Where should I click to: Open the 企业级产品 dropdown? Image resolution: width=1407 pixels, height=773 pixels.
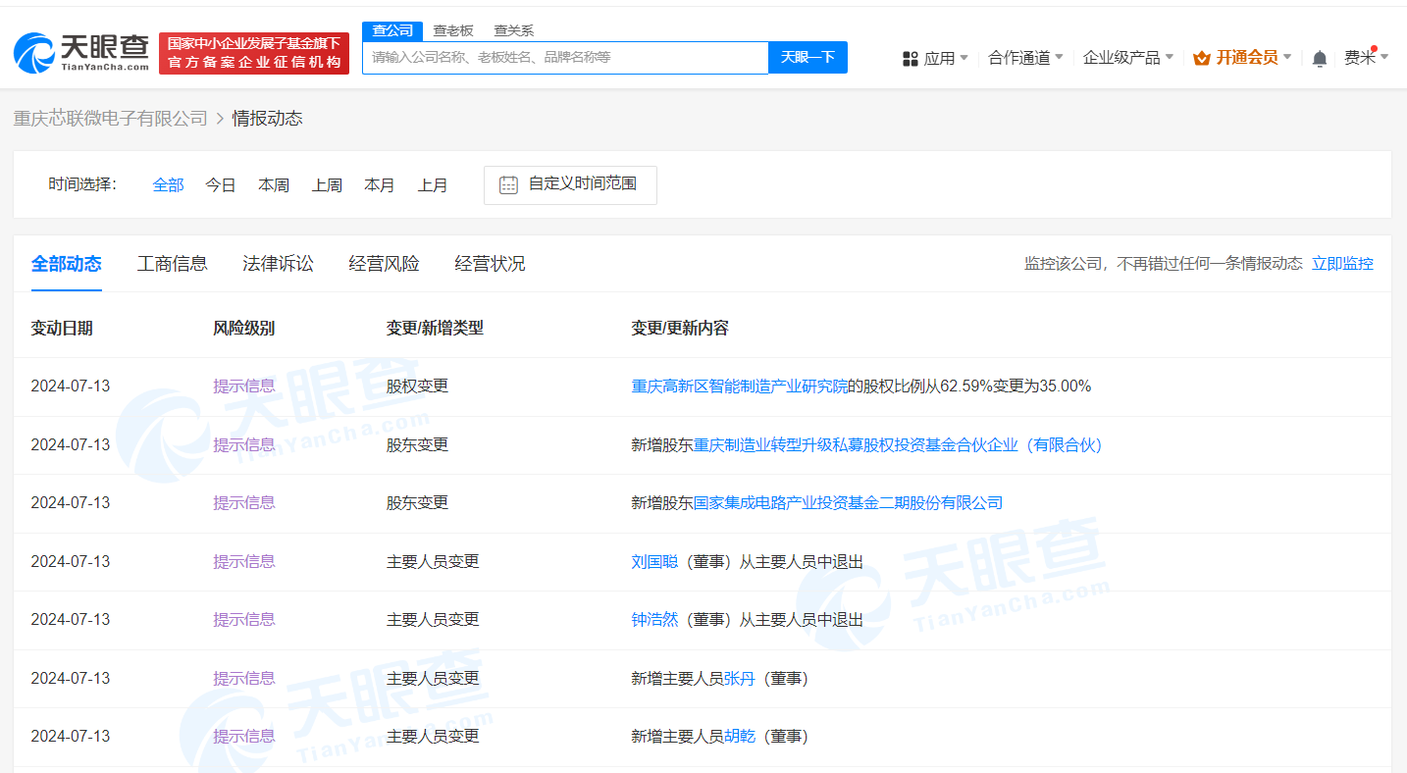coord(1121,57)
